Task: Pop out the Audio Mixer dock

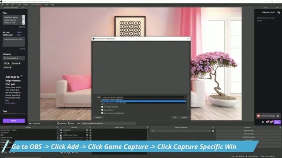Action: click(147, 127)
